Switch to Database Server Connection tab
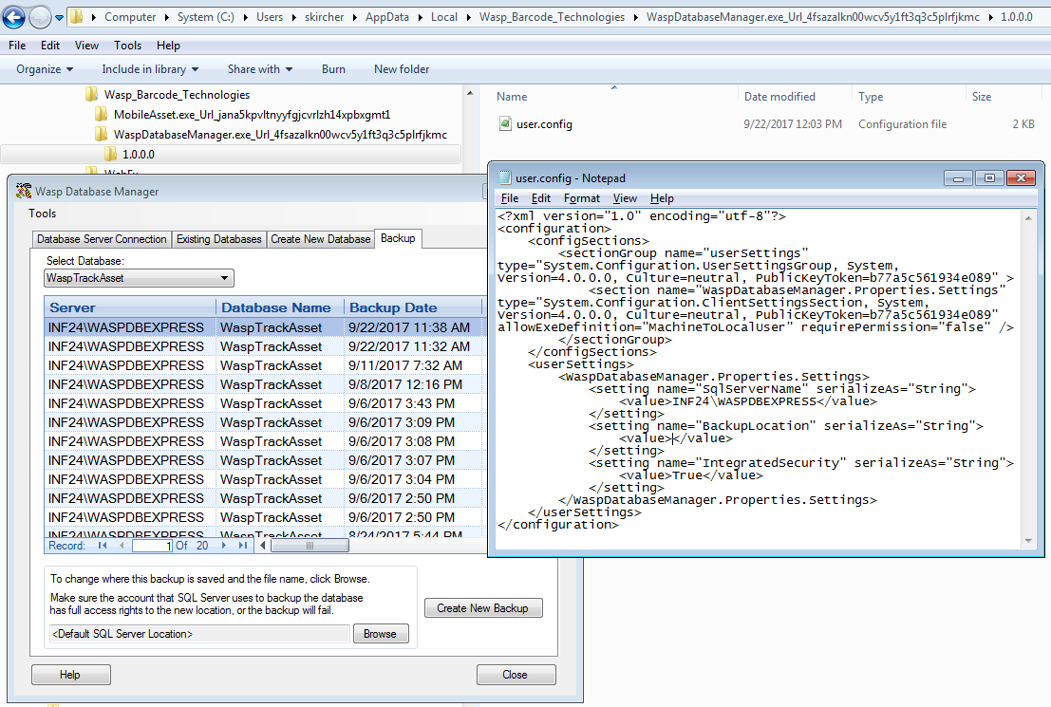 pyautogui.click(x=102, y=239)
